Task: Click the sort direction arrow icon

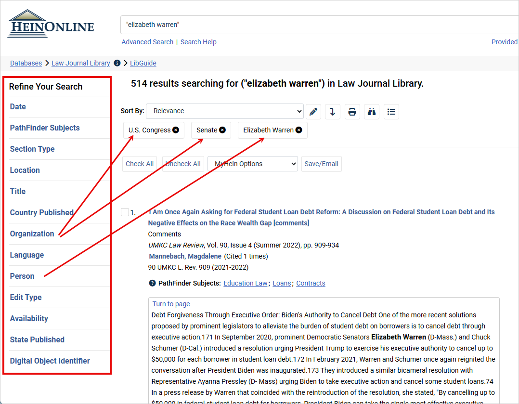Action: (333, 112)
